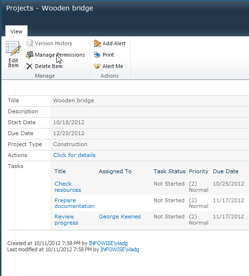The height and width of the screenshot is (276, 249).
Task: Click the Print printer icon
Action: pos(97,55)
